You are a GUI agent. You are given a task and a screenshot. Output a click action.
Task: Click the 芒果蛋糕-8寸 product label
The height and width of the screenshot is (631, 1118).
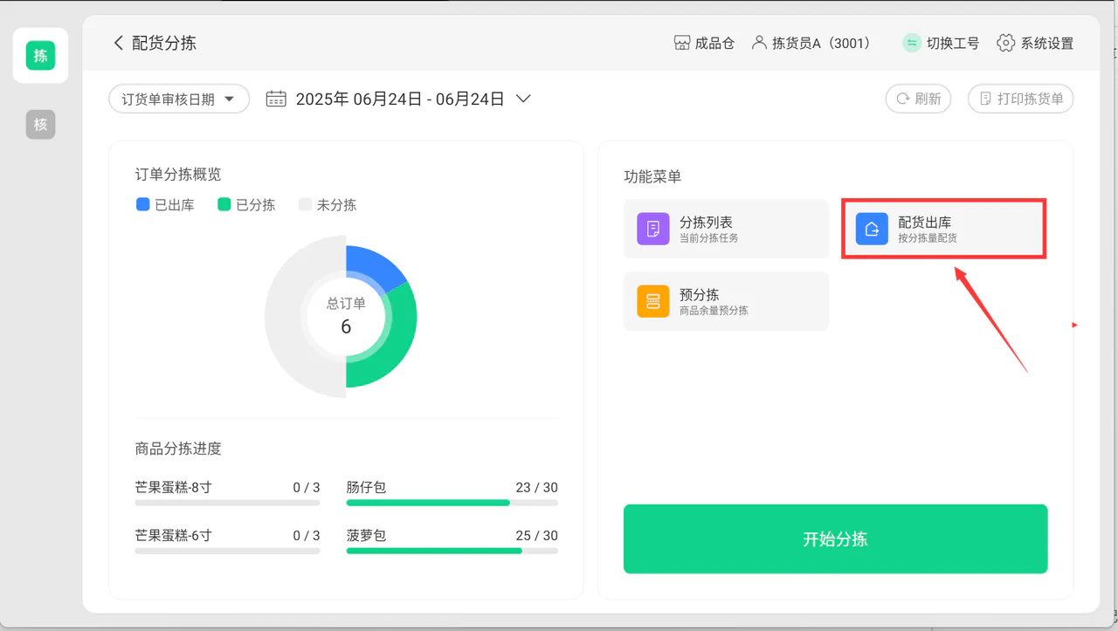click(x=173, y=487)
